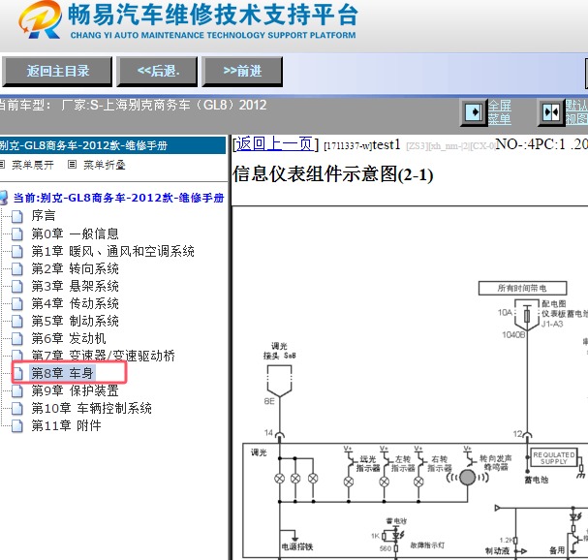Collapse all via 菜单折叠
The width and height of the screenshot is (588, 560).
(x=105, y=165)
